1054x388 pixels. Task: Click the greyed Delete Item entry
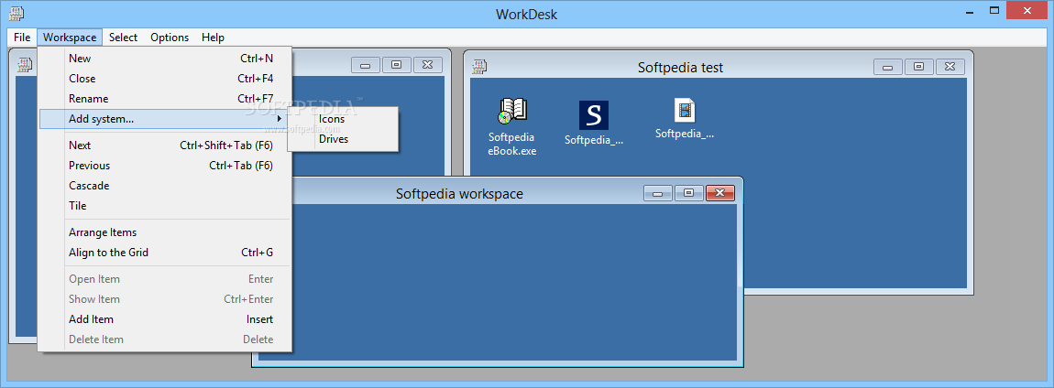(x=165, y=339)
